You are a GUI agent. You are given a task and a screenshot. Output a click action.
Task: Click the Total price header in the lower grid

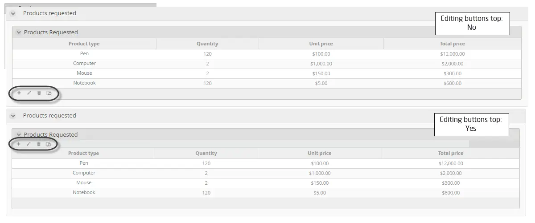tap(451, 153)
